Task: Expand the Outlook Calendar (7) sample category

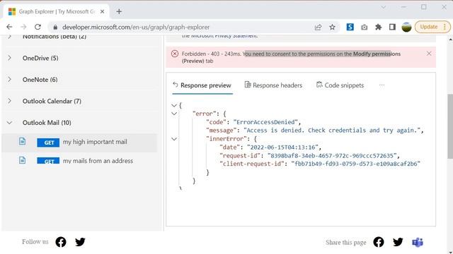Action: (x=9, y=101)
